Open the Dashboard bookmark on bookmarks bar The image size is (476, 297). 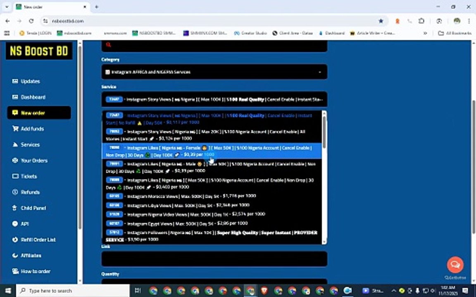tap(332, 33)
